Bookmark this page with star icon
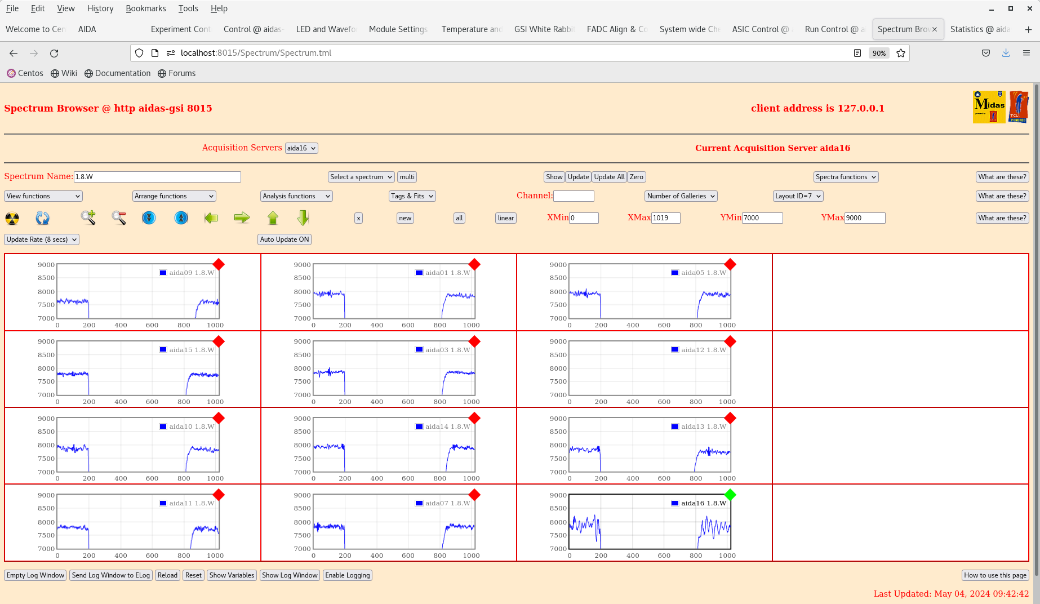The width and height of the screenshot is (1040, 604). [x=901, y=53]
